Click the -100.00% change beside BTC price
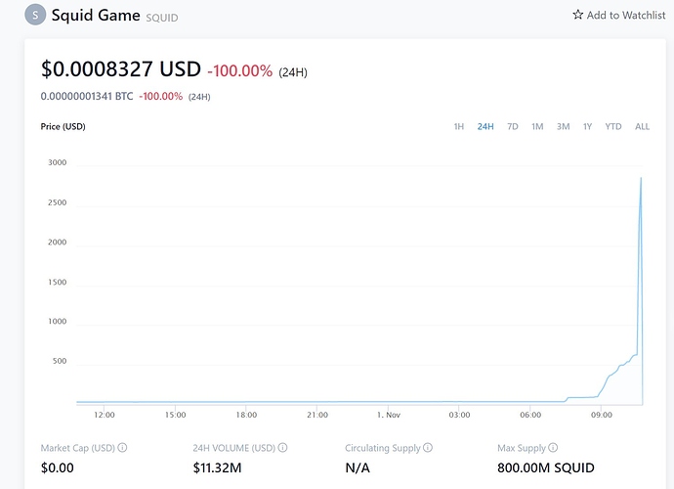Image resolution: width=674 pixels, height=489 pixels. (161, 96)
